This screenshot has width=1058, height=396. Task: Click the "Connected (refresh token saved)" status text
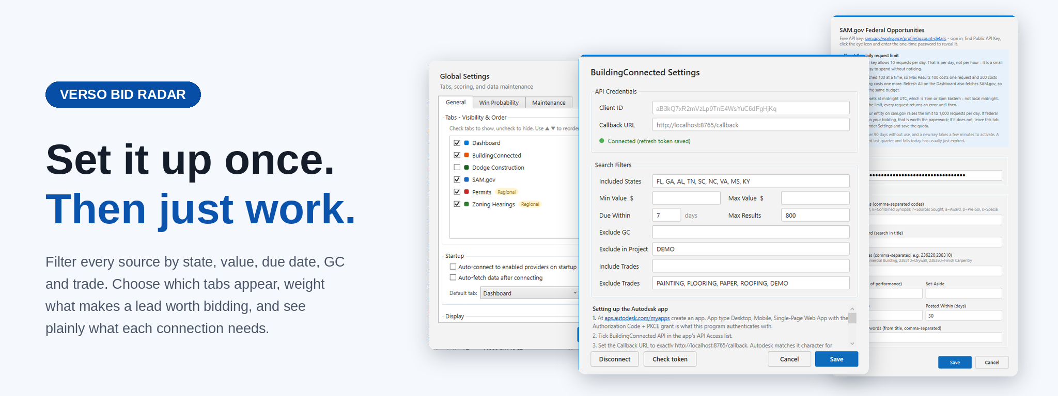(649, 141)
